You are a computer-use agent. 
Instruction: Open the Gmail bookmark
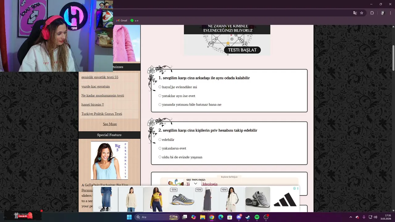[x=122, y=21]
